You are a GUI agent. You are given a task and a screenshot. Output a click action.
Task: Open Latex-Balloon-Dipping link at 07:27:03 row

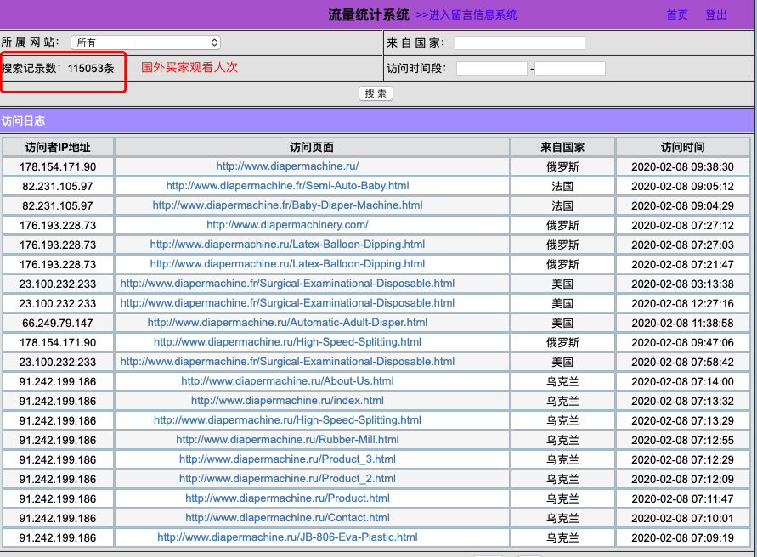tap(287, 245)
